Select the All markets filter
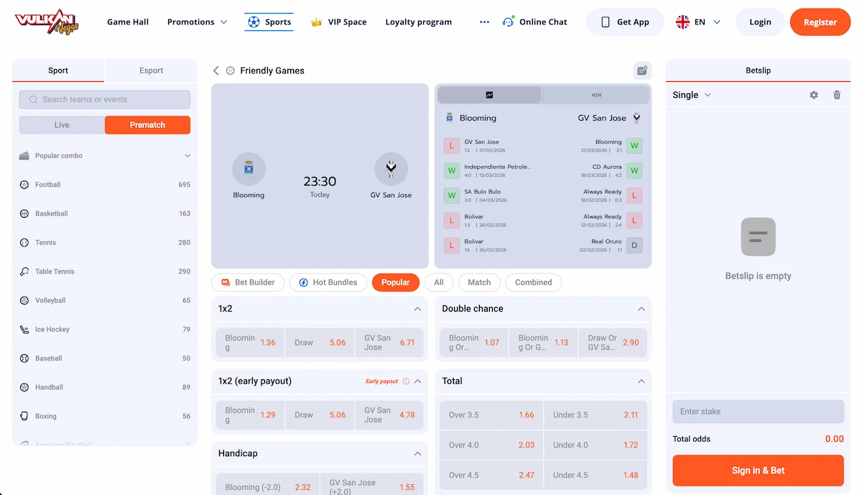 (x=438, y=282)
